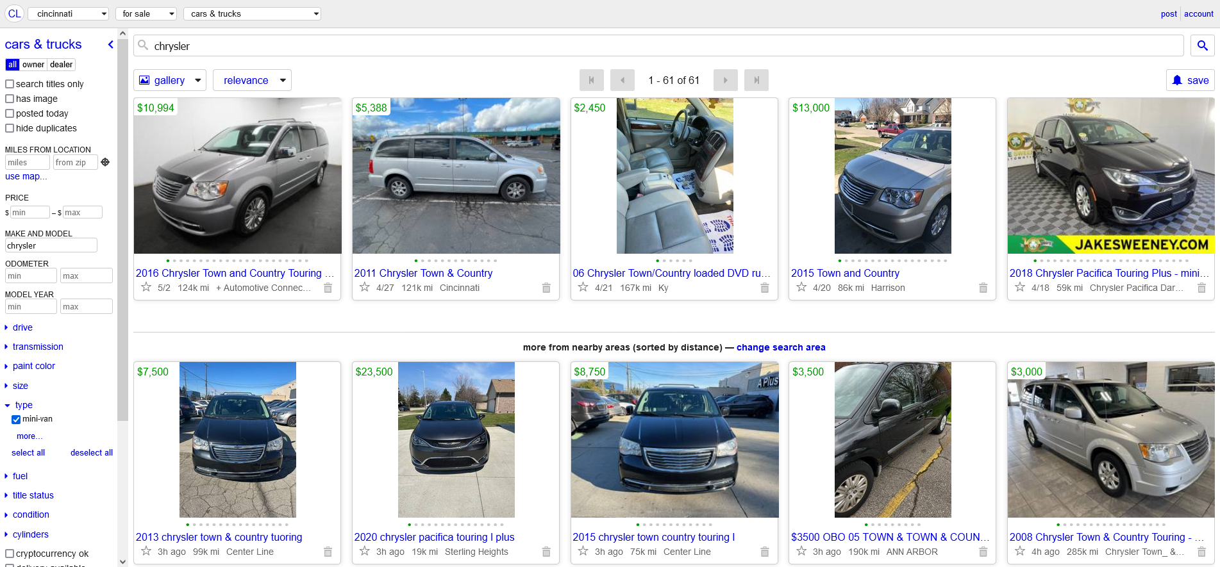Open the cincinnati location dropdown
Viewport: 1220px width, 567px height.
68,13
